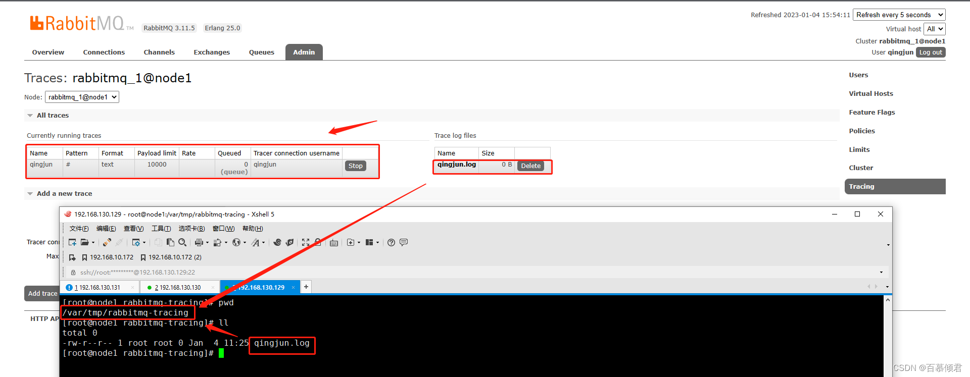Click the bookmark arrow icon in links bar
Screen dimensions: 970x377
[x=72, y=257]
